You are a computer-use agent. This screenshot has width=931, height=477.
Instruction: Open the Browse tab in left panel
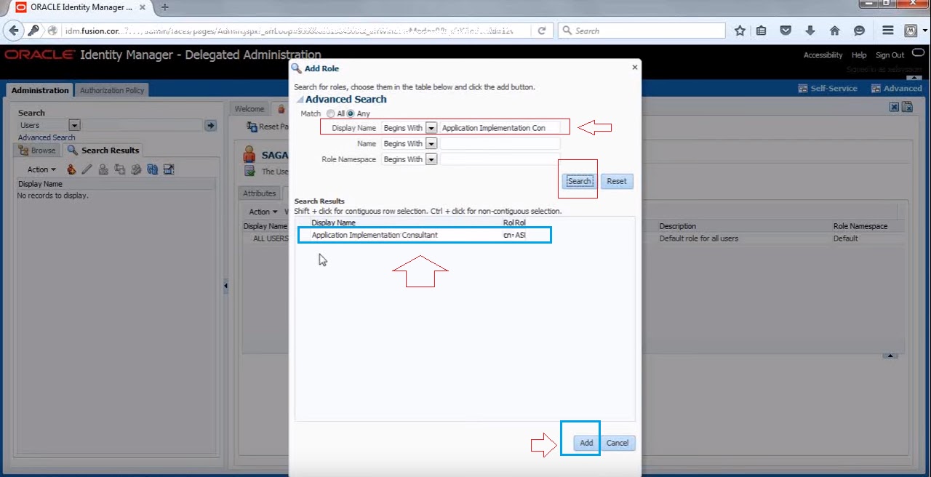pyautogui.click(x=37, y=151)
